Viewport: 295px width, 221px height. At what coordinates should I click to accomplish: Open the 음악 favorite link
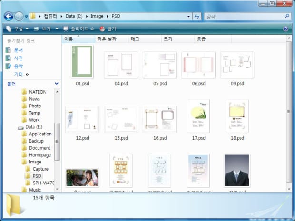[x=18, y=66]
